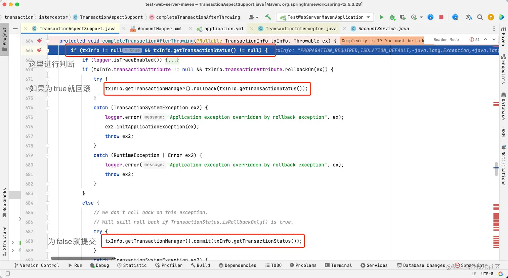Collapse the method body at line 671
The image size is (508, 278).
pos(47,79)
